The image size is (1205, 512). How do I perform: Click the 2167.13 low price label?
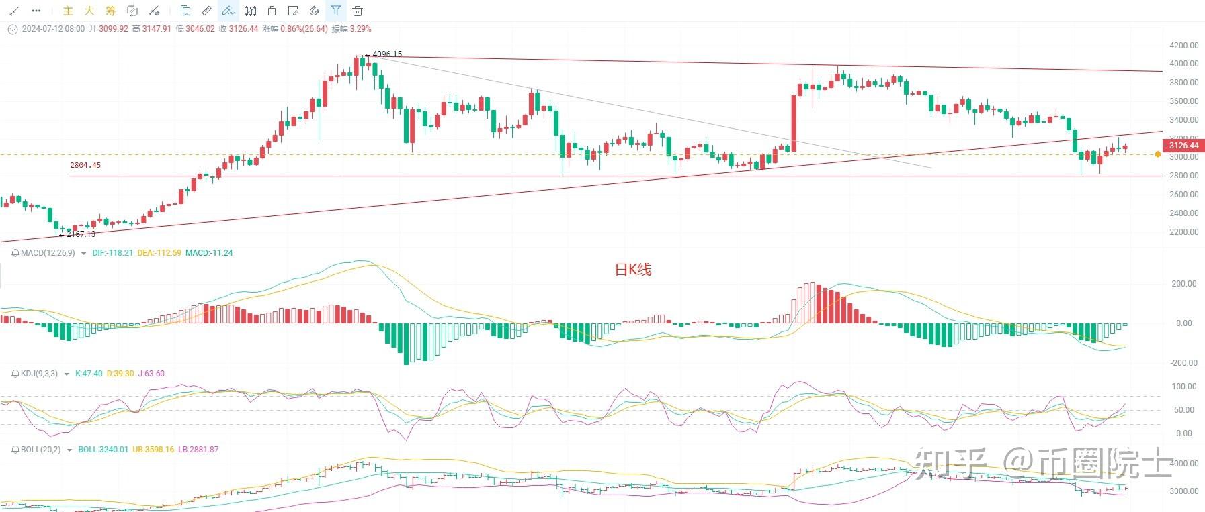pyautogui.click(x=81, y=234)
